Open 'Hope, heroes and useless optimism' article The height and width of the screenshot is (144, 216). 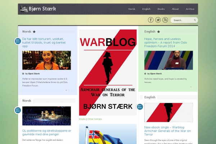click(166, 42)
